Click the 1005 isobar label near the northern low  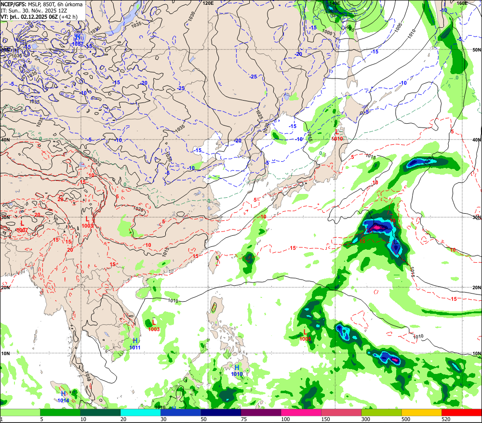tap(398, 27)
